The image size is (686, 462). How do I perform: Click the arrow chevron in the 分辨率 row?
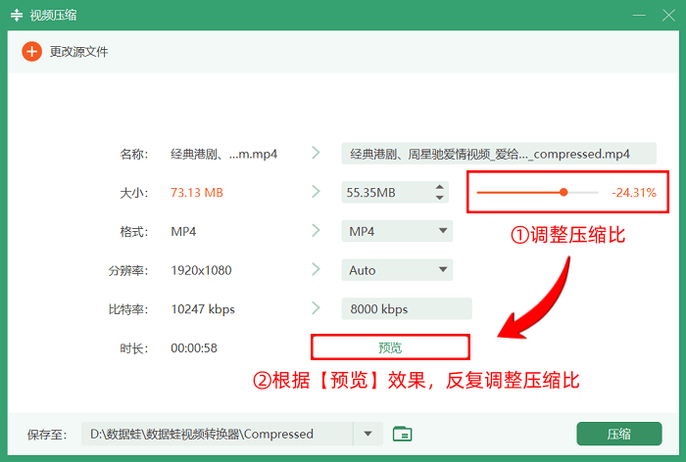click(x=316, y=269)
